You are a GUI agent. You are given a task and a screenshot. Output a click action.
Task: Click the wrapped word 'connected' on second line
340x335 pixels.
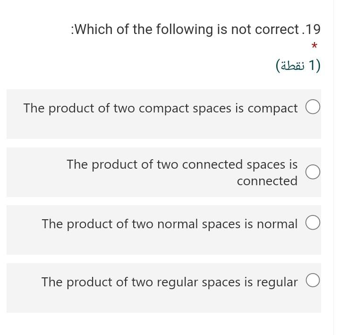coord(267,181)
